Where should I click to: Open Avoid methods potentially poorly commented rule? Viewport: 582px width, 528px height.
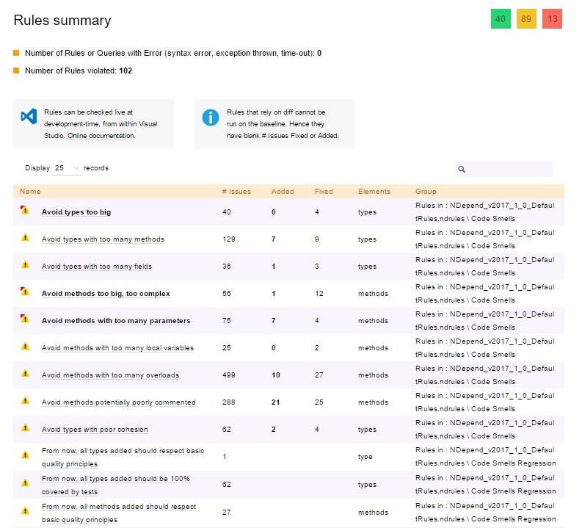[x=118, y=402]
